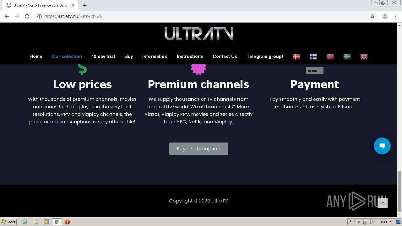Open the Contact Us page
The width and height of the screenshot is (402, 226).
[x=225, y=56]
